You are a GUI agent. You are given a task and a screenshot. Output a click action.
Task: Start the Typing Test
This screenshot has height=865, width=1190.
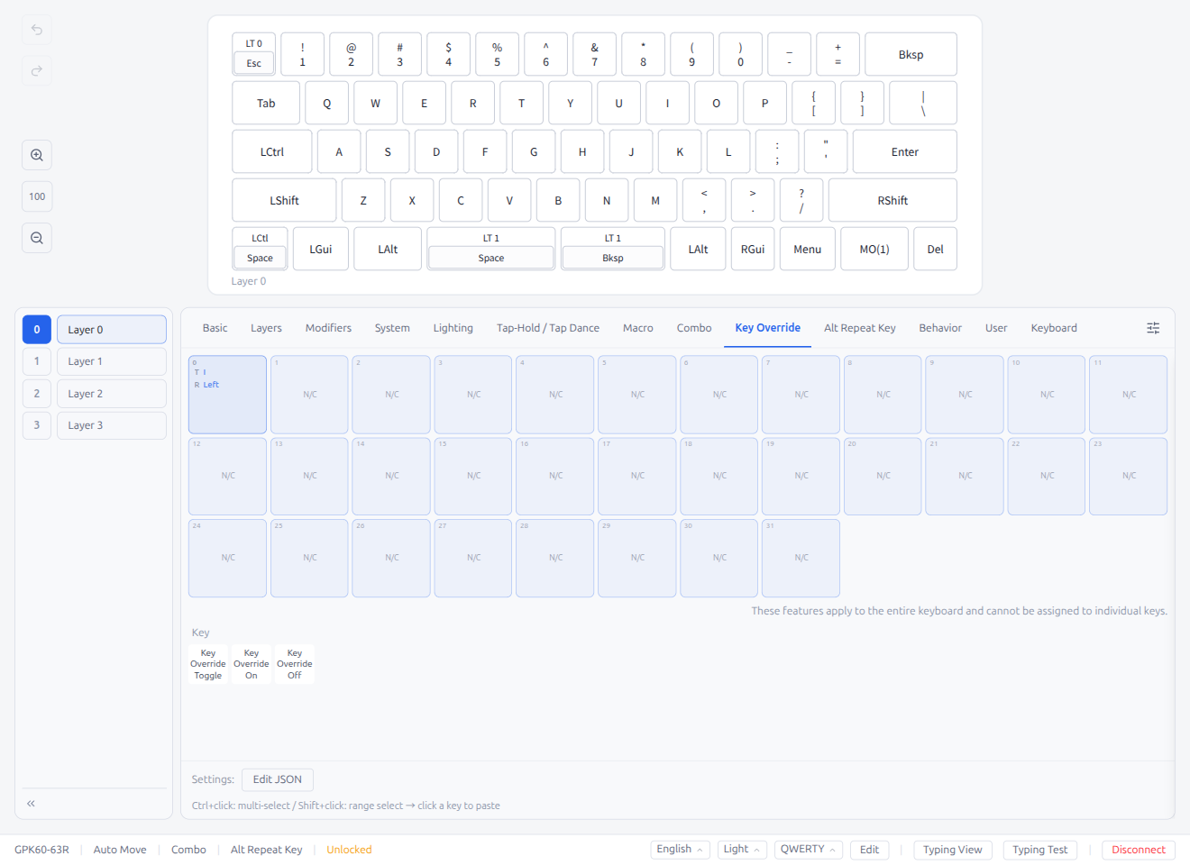point(1039,850)
